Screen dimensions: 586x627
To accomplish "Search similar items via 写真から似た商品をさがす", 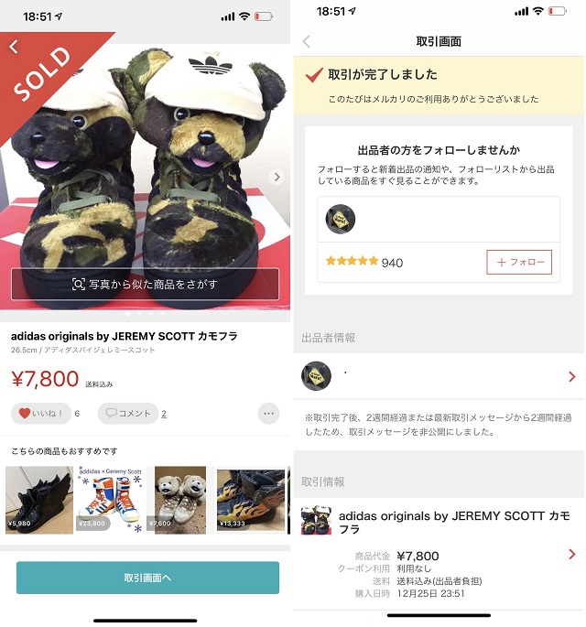I will pyautogui.click(x=145, y=284).
